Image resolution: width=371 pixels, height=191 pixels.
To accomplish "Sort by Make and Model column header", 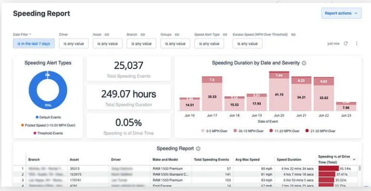I will point(171,159).
